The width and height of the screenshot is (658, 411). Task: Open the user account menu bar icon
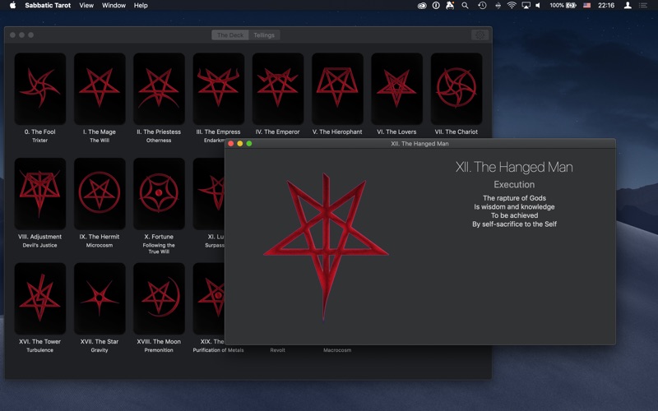pos(628,6)
